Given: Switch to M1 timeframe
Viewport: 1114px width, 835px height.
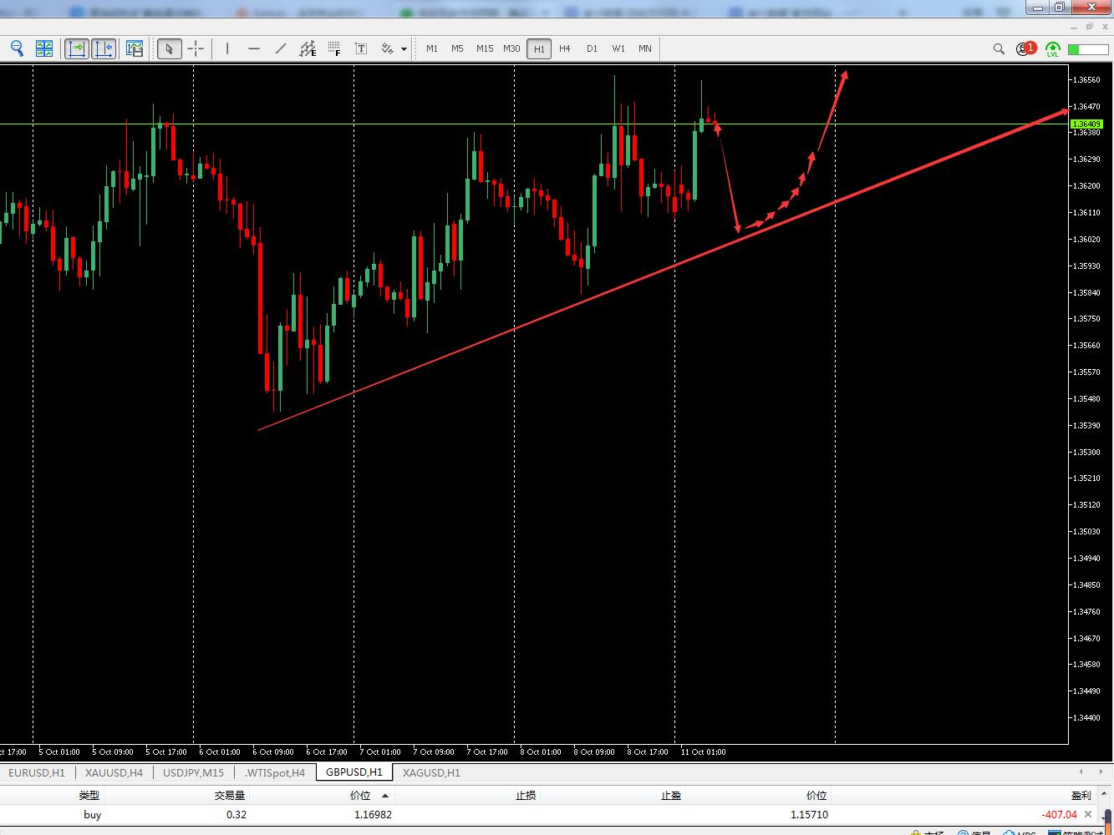Looking at the screenshot, I should point(432,48).
